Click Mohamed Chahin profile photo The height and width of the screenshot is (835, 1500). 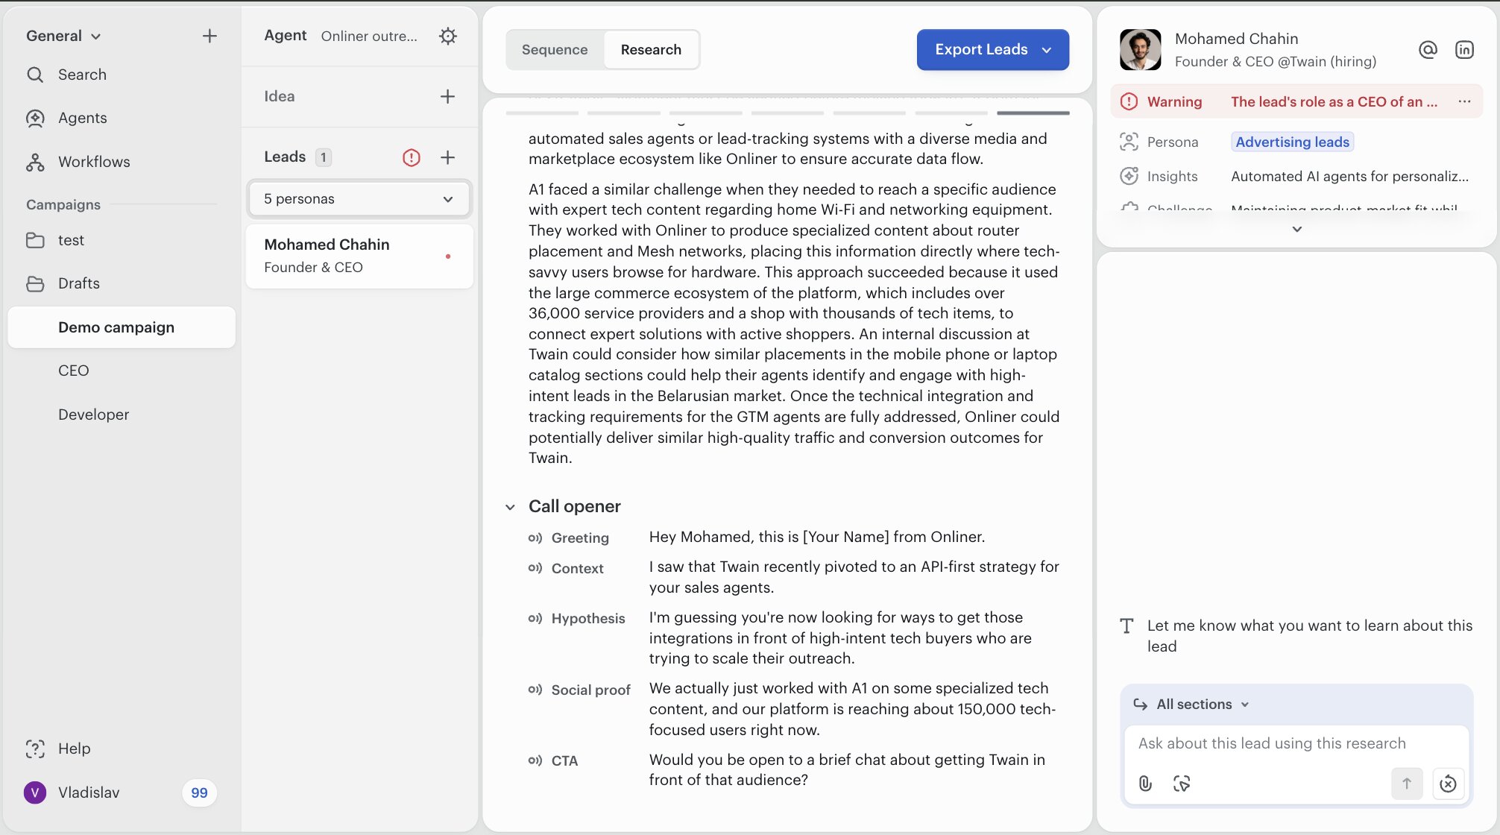coord(1140,50)
